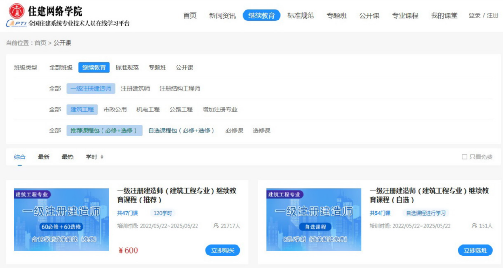The image size is (503, 268).
Task: Choose the 选修课 filter option
Action: 263,131
